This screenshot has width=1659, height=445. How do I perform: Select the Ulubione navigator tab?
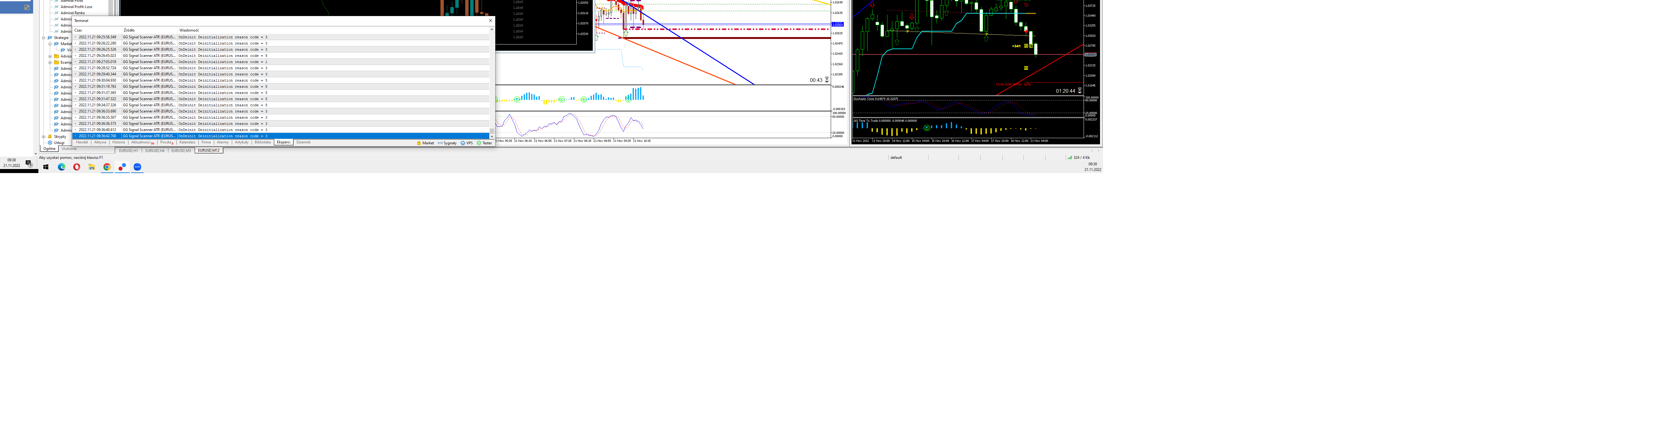[69, 149]
